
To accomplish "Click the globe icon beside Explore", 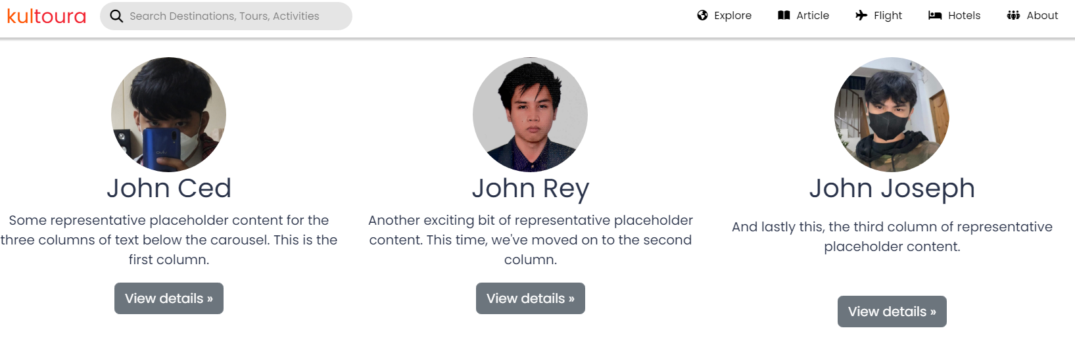I will pyautogui.click(x=702, y=15).
